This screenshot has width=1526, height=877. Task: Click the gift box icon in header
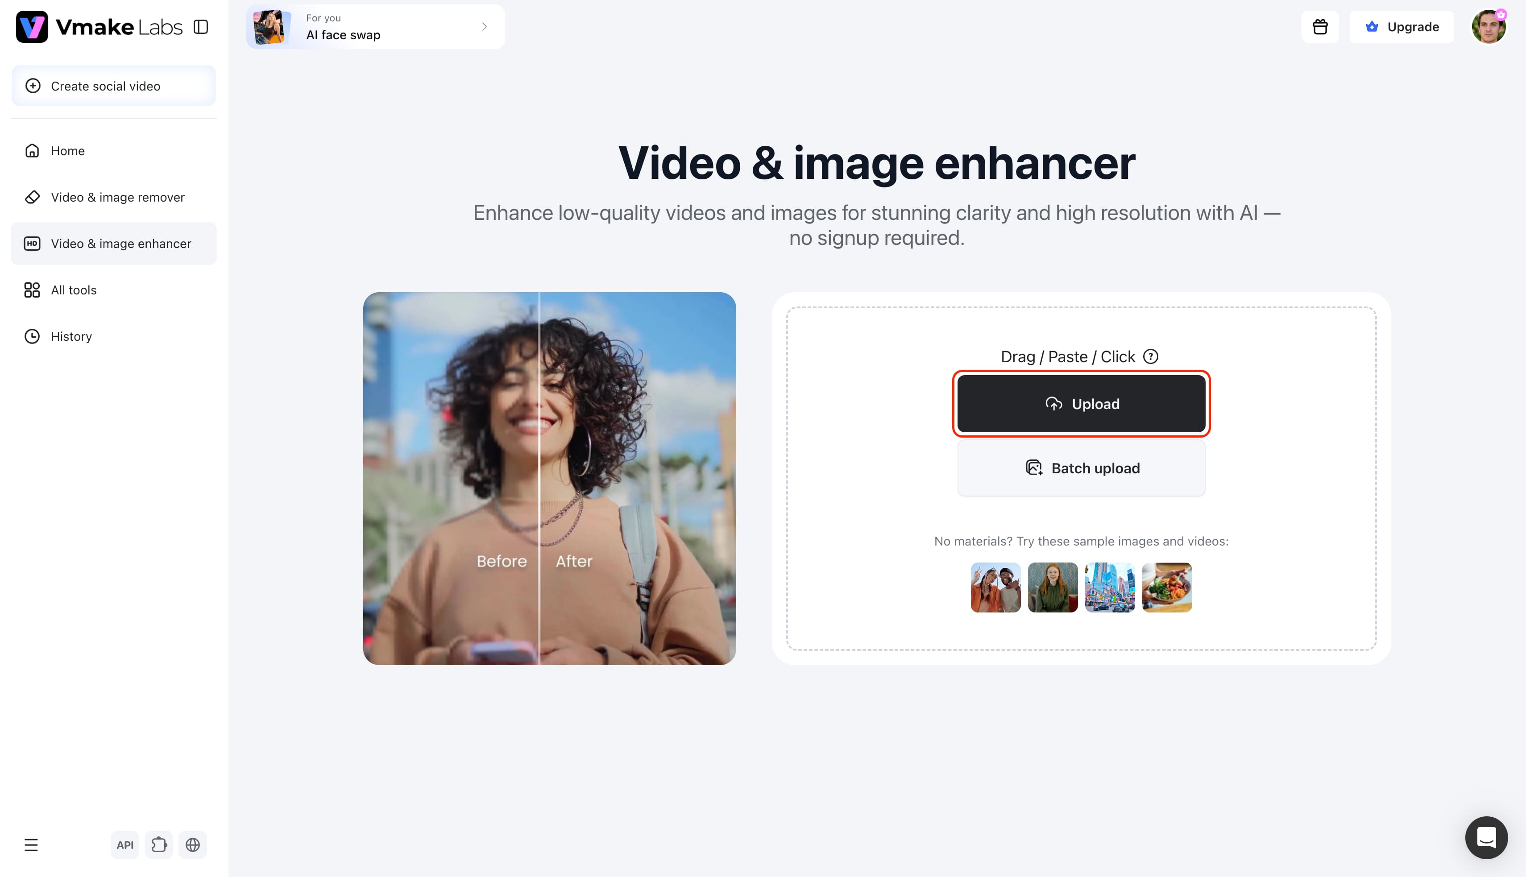(1320, 26)
